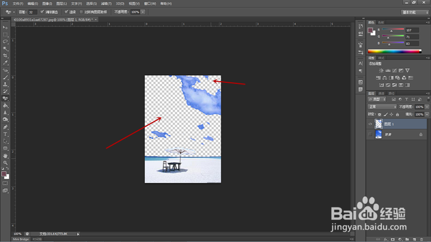The image size is (431, 242).
Task: Switch to the 色板 swatches tab
Action: coord(381,23)
